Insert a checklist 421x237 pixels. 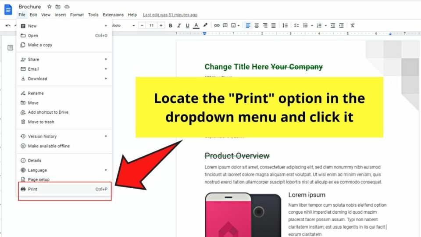tap(296, 25)
